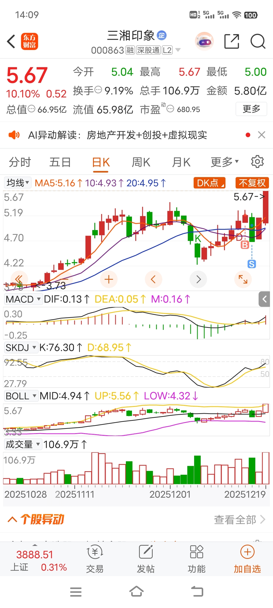Toggle DK点 indicator button
Screen dimensions: 273x608
[209, 183]
